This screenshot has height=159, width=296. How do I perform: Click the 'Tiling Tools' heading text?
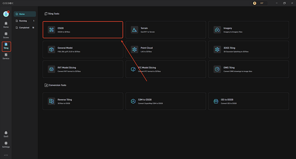[x=54, y=14]
